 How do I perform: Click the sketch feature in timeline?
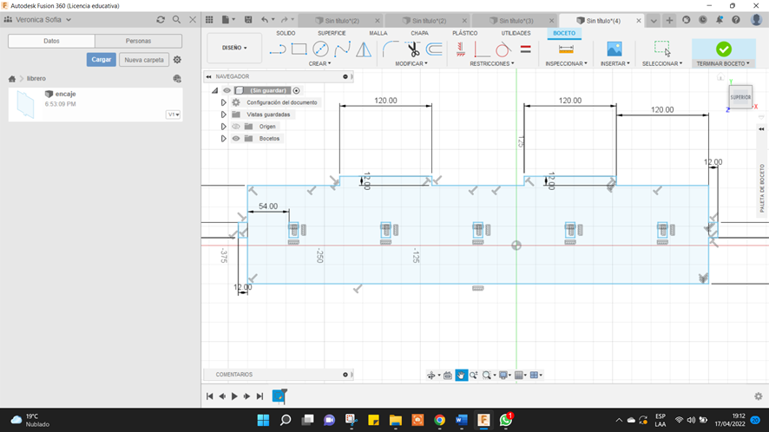[x=279, y=396]
